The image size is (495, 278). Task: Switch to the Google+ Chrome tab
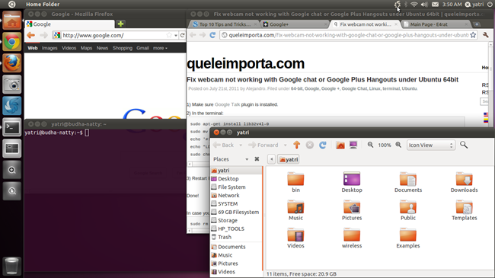point(294,24)
